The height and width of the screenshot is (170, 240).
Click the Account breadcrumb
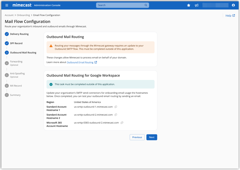pos(9,15)
